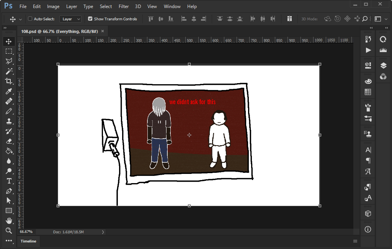The height and width of the screenshot is (249, 392).
Task: Select the Clone Stamp tool
Action: [8, 121]
